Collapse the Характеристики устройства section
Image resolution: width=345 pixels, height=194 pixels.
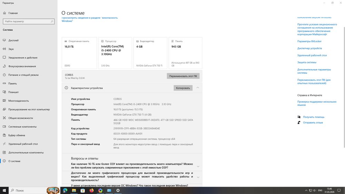coord(198,88)
